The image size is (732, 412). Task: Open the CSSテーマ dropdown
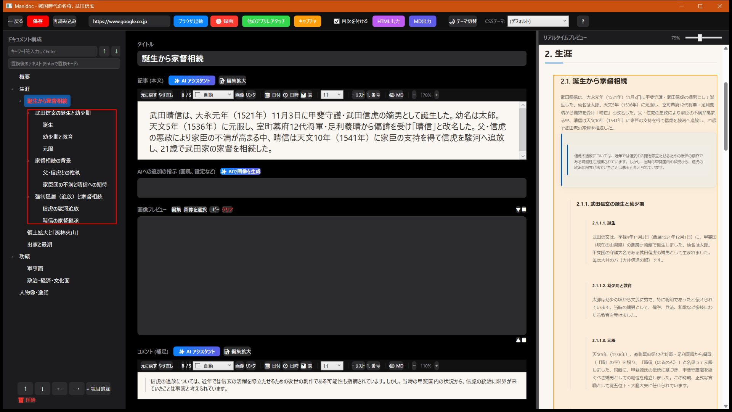click(538, 21)
